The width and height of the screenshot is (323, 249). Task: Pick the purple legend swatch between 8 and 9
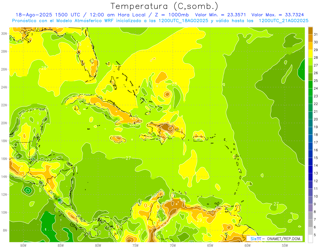point(310,208)
